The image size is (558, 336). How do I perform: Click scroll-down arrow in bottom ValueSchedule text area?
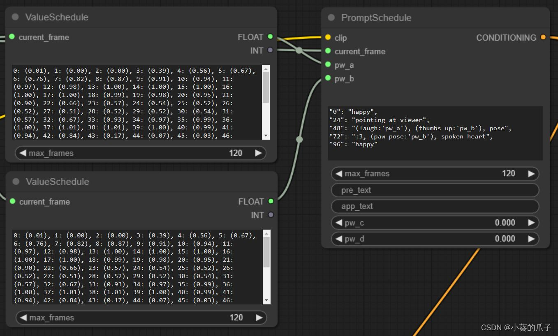(267, 300)
